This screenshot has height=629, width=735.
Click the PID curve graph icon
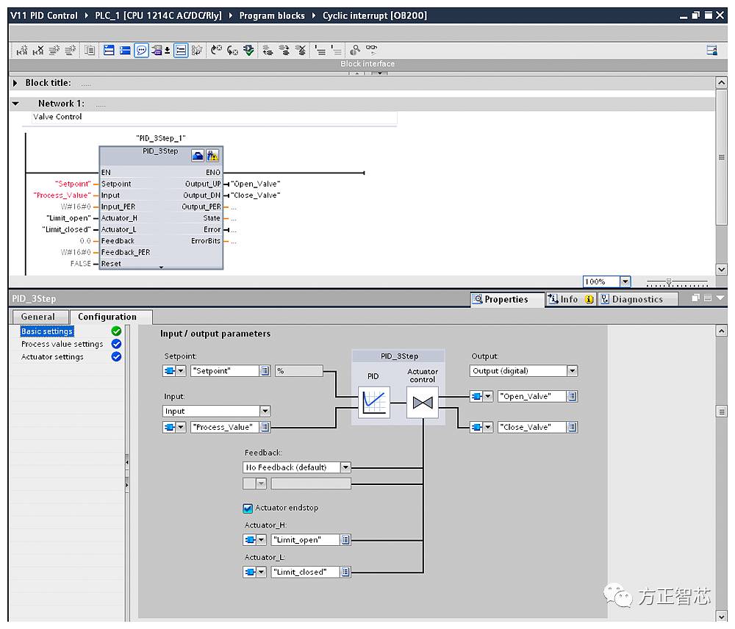tap(373, 402)
